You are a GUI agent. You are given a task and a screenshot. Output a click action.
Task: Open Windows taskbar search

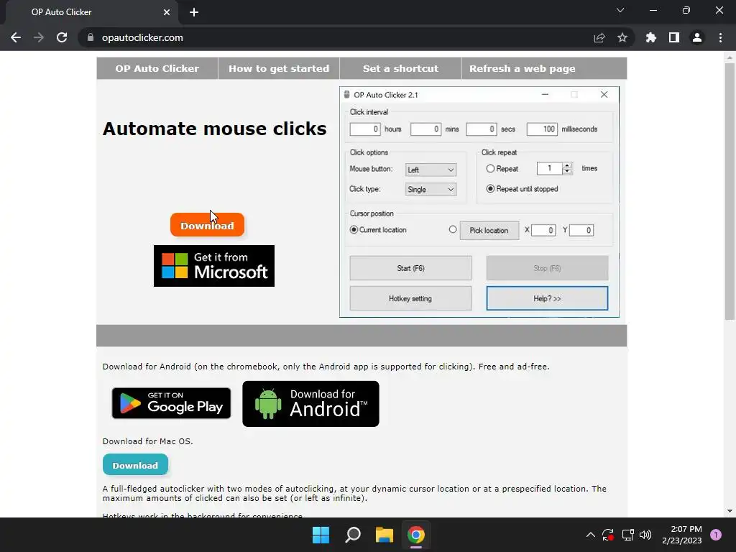(x=352, y=535)
